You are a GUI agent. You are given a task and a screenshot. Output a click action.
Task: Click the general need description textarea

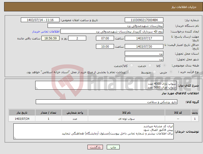[106, 85]
